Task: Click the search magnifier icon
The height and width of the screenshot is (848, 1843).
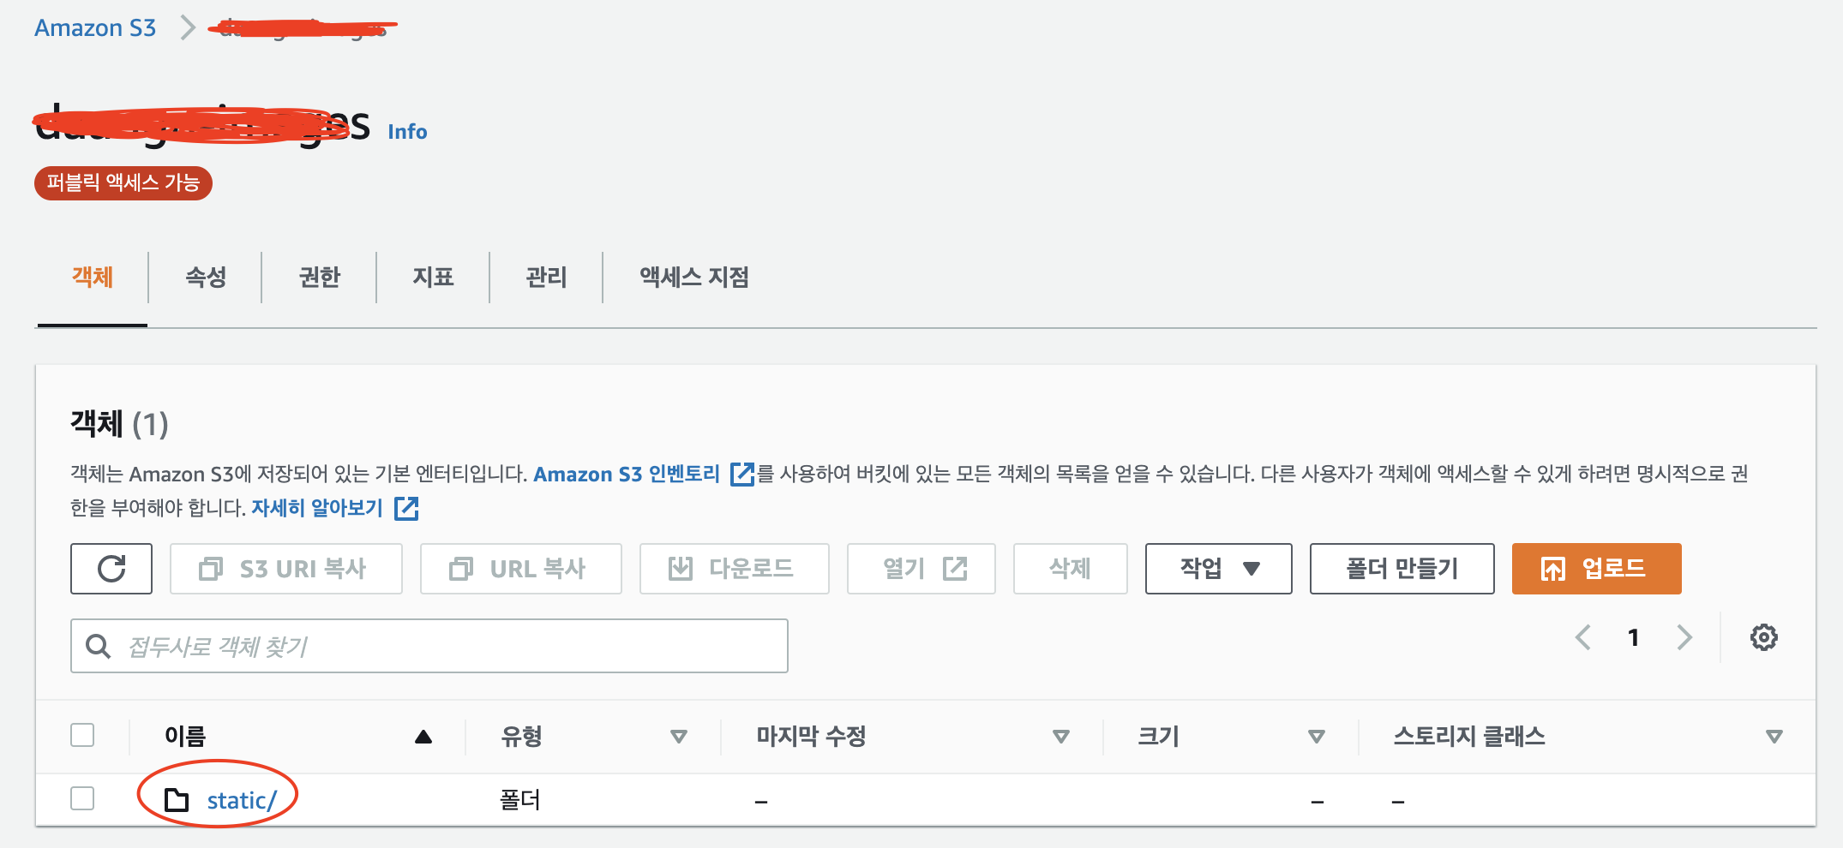Action: 99,646
